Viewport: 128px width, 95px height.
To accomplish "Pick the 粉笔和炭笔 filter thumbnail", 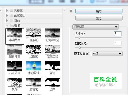I will 53,33.
